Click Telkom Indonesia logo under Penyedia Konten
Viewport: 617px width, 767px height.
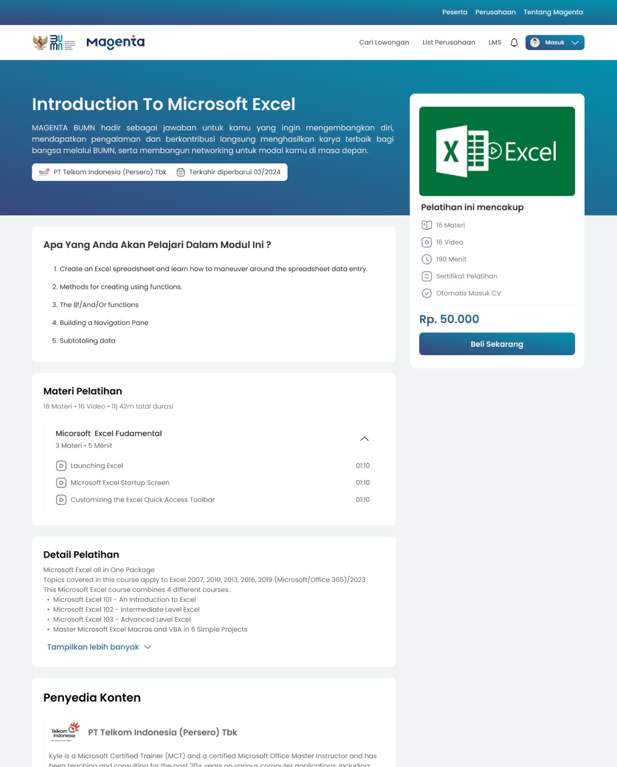(x=65, y=732)
